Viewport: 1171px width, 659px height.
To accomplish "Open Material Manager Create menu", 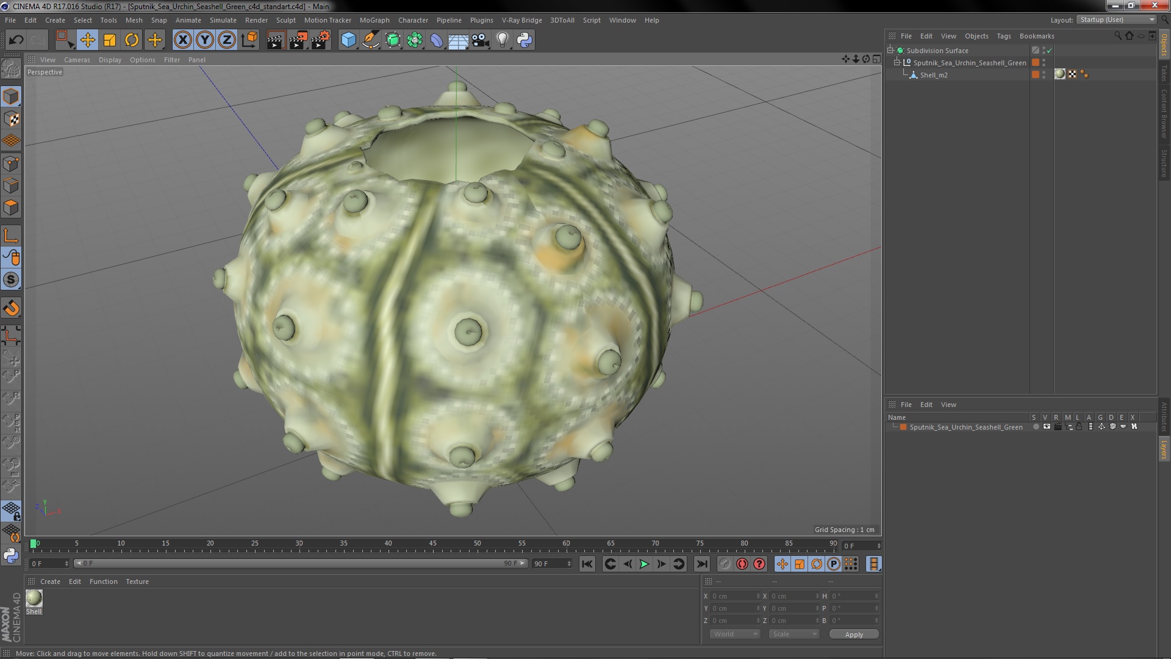I will 50,582.
